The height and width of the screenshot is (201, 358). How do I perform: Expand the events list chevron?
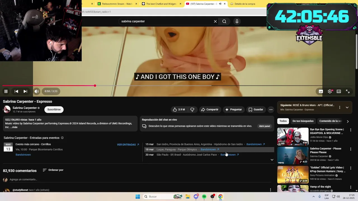click(x=272, y=160)
